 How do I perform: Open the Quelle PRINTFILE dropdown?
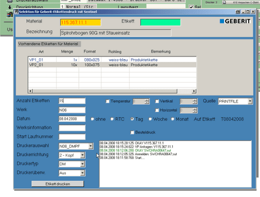pyautogui.click(x=250, y=101)
